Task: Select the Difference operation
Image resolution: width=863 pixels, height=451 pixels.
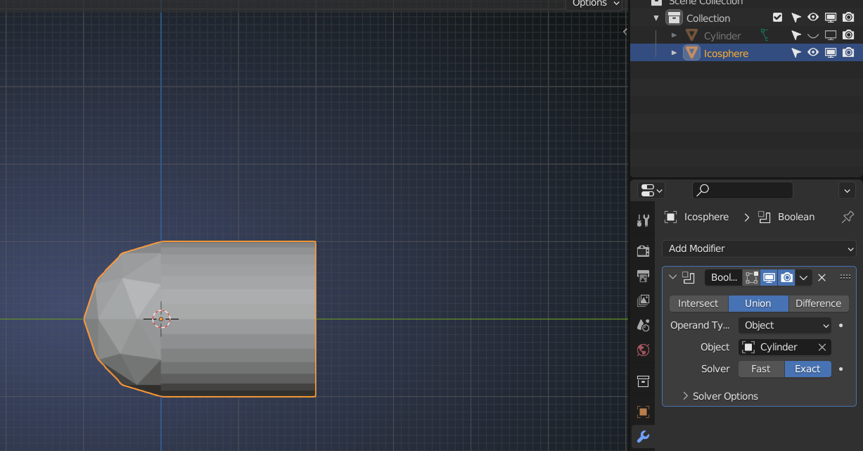Action: 818,303
